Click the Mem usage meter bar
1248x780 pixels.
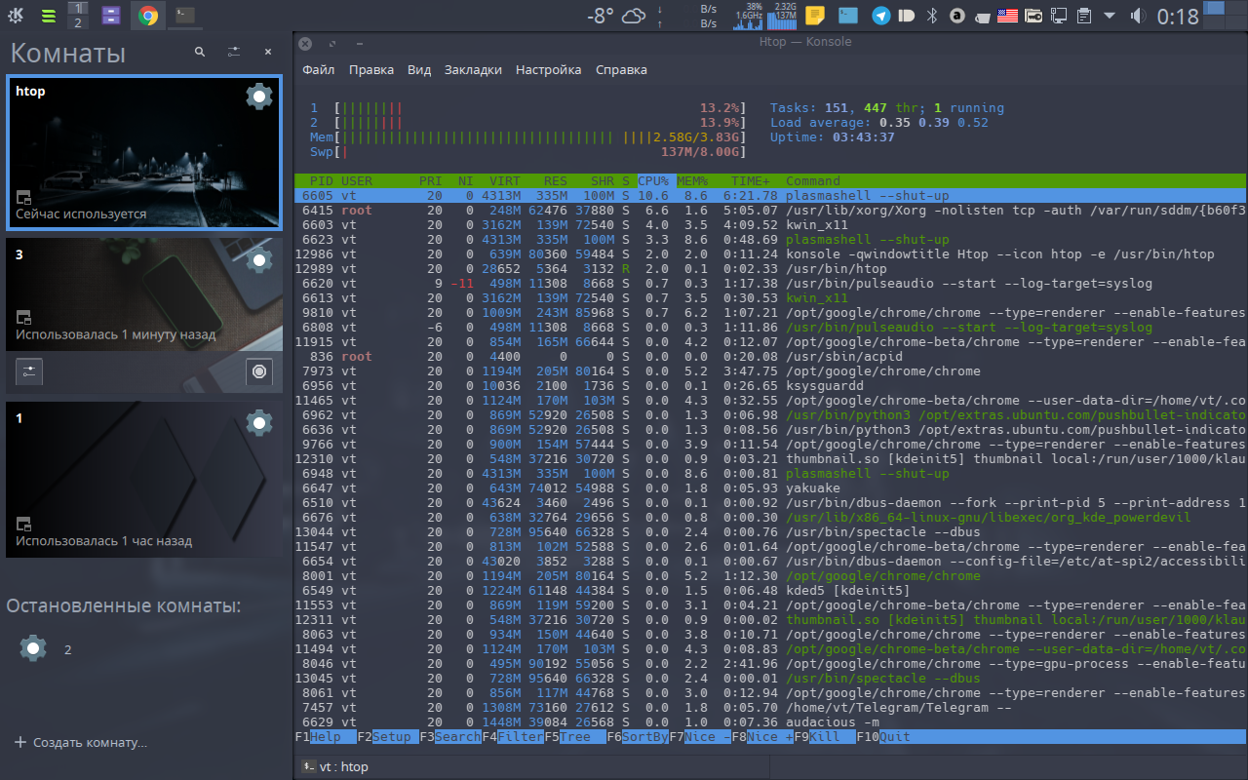click(527, 137)
